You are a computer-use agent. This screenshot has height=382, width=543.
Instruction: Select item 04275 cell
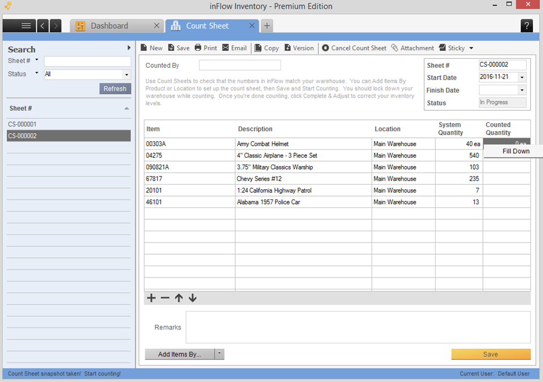tap(190, 156)
